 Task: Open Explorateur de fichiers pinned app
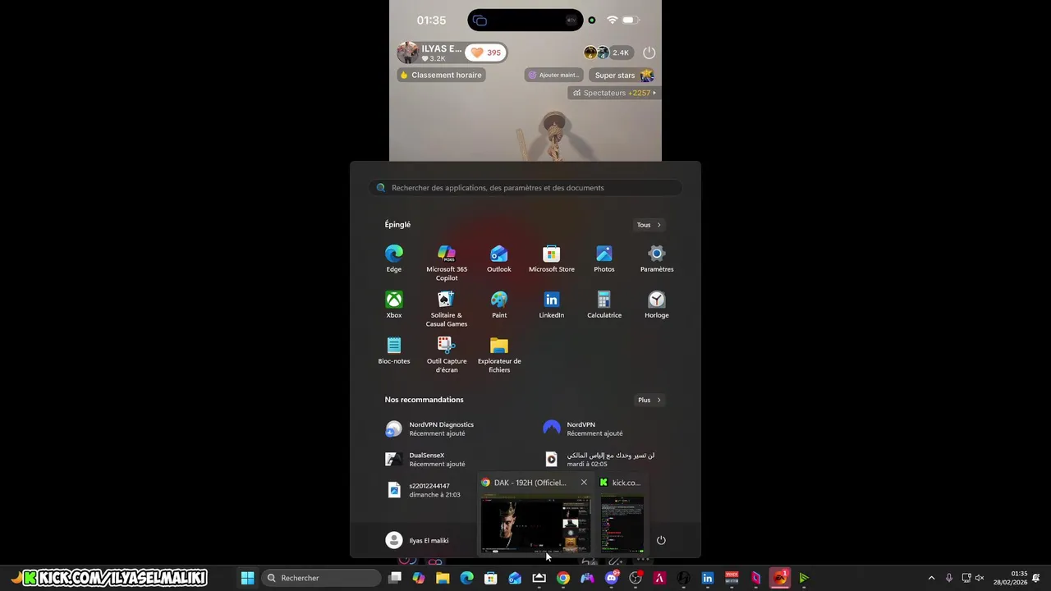click(x=499, y=355)
